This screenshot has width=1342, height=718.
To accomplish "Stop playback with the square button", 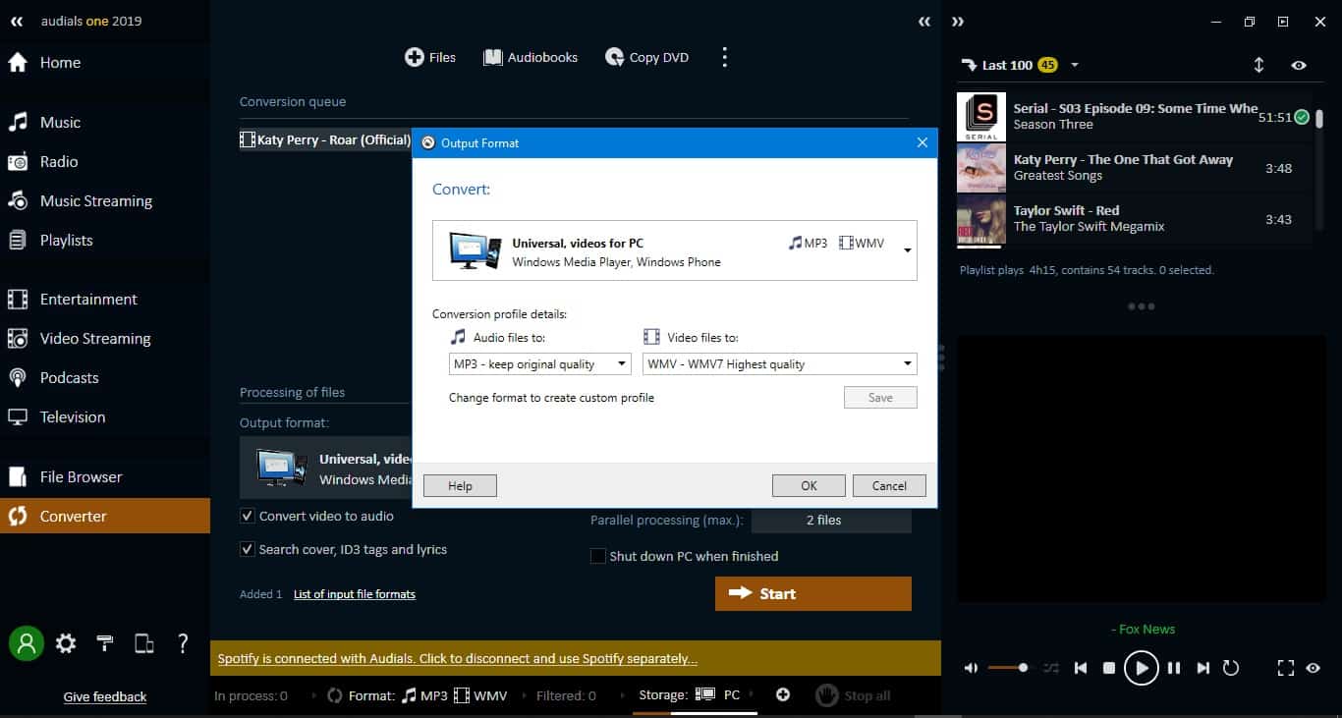I will pos(1109,668).
